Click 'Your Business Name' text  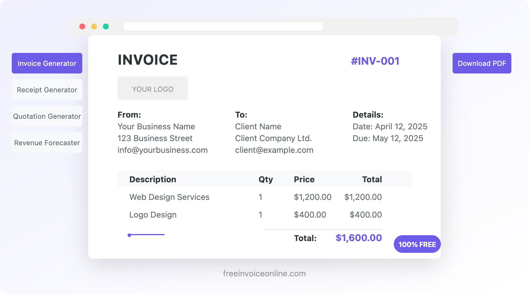click(156, 126)
